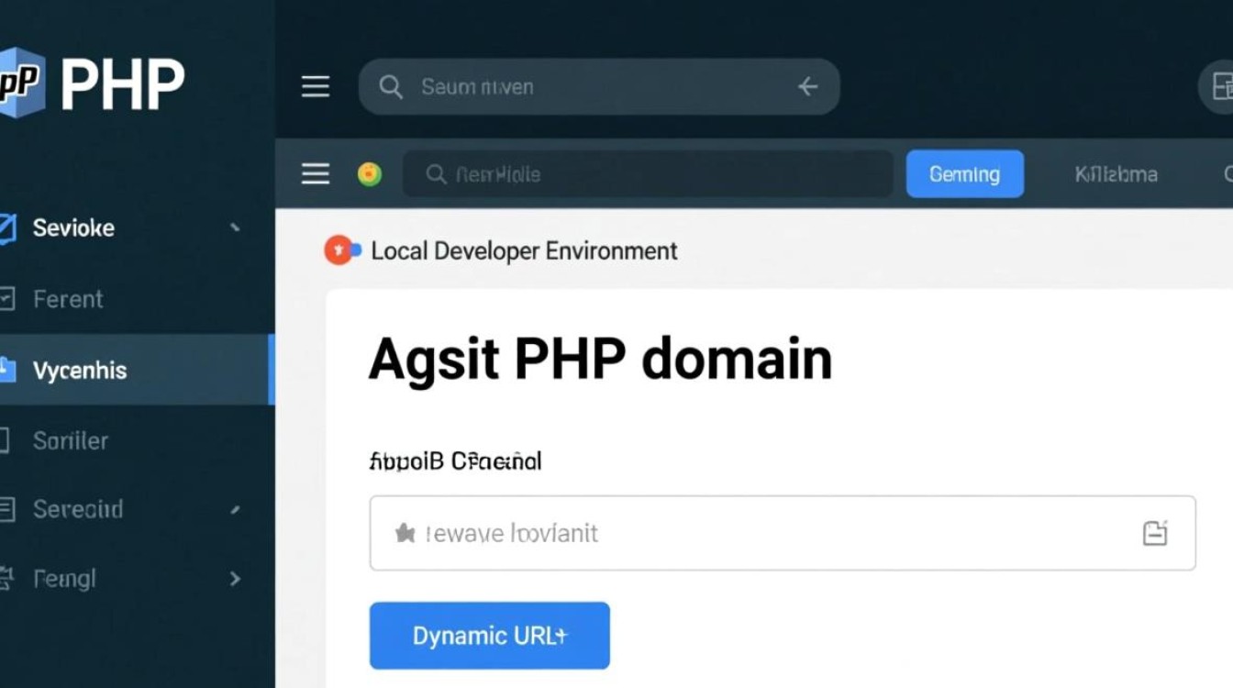Click the colored status dot beside the hamburger menu
Image resolution: width=1233 pixels, height=688 pixels.
point(370,173)
